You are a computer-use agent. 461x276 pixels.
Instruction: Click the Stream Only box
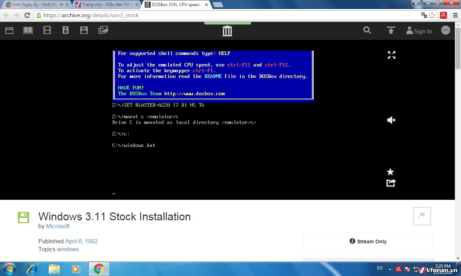pos(368,241)
